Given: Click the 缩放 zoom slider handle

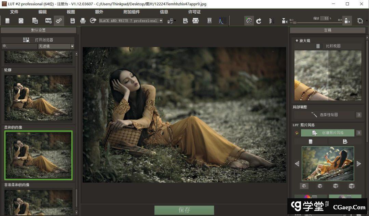Looking at the screenshot, I should coord(295,23).
